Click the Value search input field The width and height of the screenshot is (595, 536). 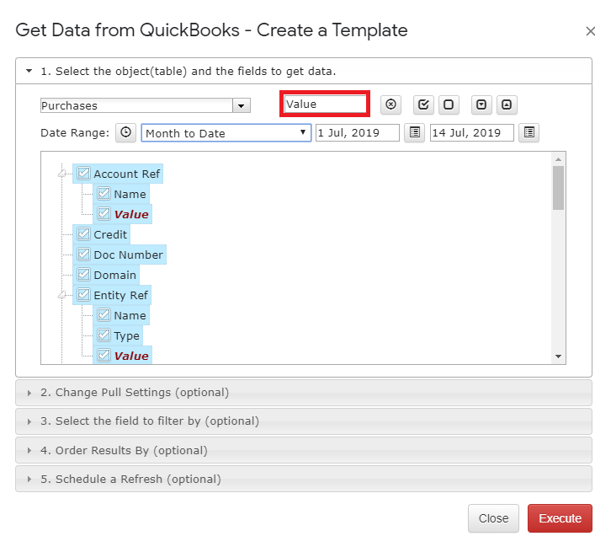click(325, 105)
